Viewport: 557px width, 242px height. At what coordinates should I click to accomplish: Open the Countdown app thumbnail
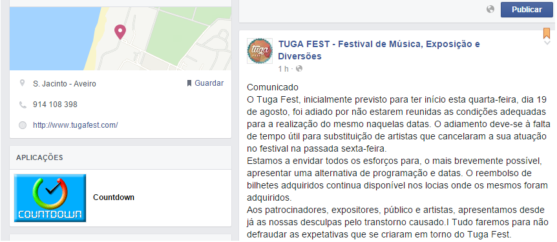50,198
